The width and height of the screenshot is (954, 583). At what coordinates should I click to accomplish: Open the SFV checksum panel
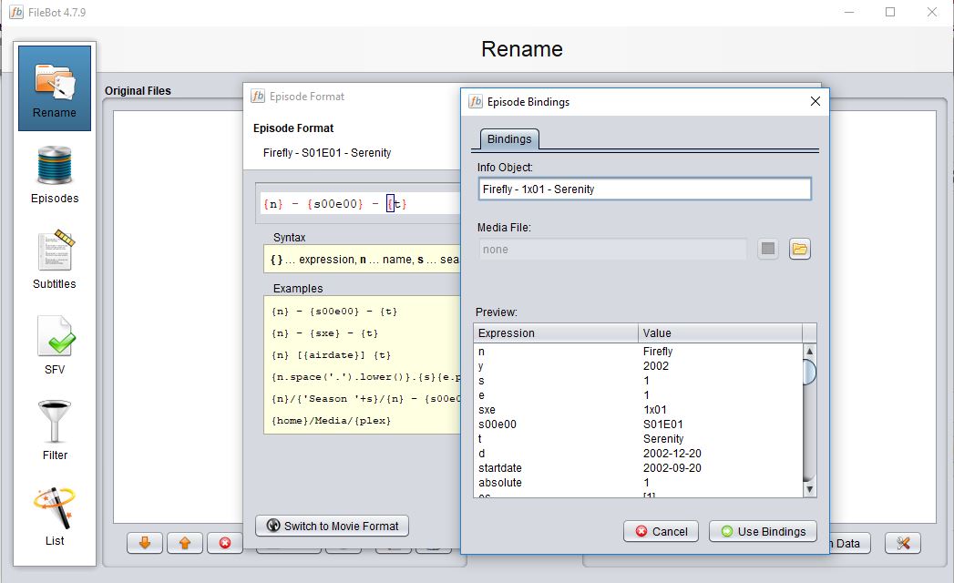[55, 345]
